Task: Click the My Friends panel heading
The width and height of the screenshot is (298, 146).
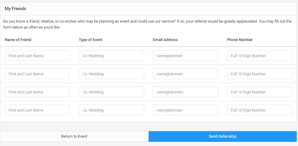Action: [15, 9]
